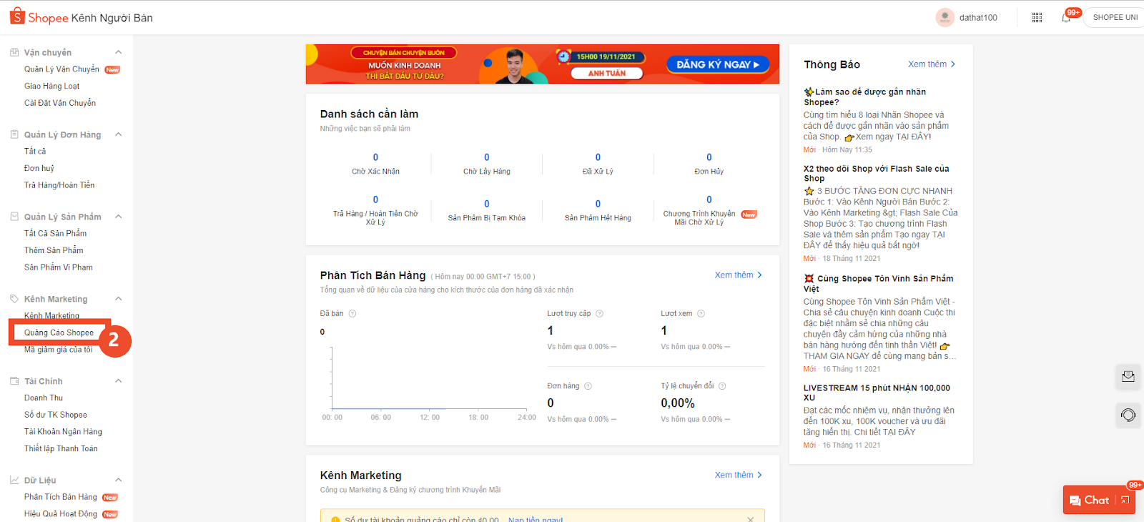Open Mã giảm giá của tôi item
The width and height of the screenshot is (1144, 522).
pos(58,350)
